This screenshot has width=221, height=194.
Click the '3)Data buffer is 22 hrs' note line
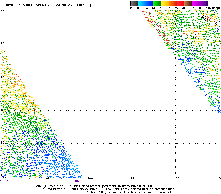point(108,189)
